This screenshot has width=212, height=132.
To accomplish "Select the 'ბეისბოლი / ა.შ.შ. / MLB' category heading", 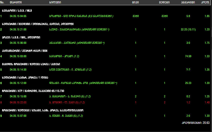I will [x=17, y=11].
